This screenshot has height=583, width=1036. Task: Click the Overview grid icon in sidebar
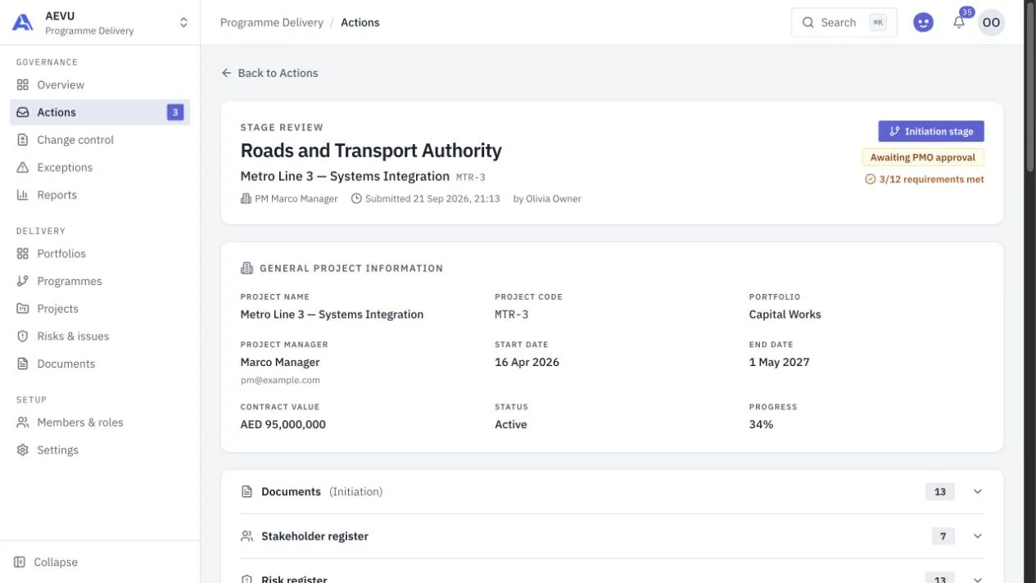tap(23, 85)
